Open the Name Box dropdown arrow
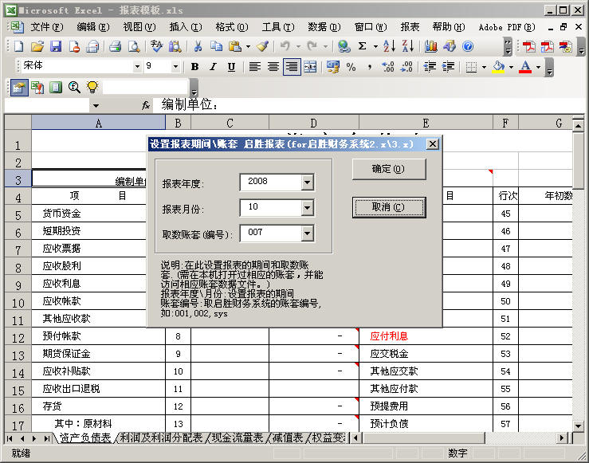 96,106
